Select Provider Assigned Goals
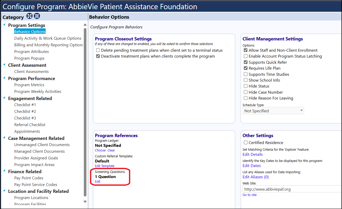Screen dimensions: 342x209 pyautogui.click(x=36, y=158)
